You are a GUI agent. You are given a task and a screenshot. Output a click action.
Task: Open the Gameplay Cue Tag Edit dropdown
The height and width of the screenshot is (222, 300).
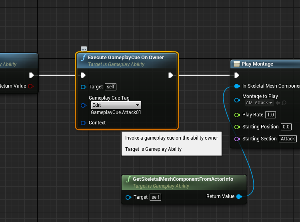click(x=116, y=105)
